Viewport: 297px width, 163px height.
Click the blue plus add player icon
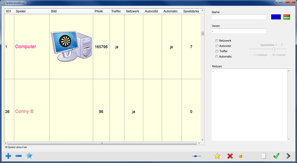(8, 156)
